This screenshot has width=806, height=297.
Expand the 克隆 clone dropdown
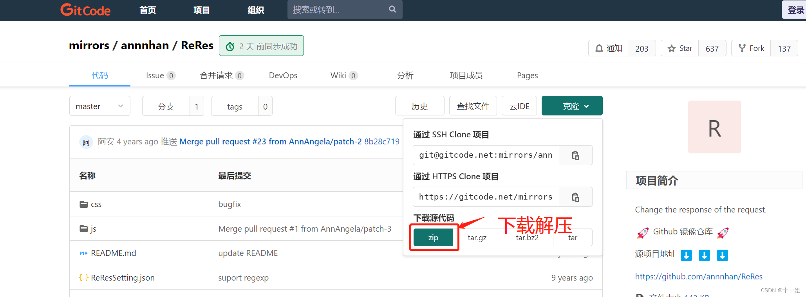[572, 106]
